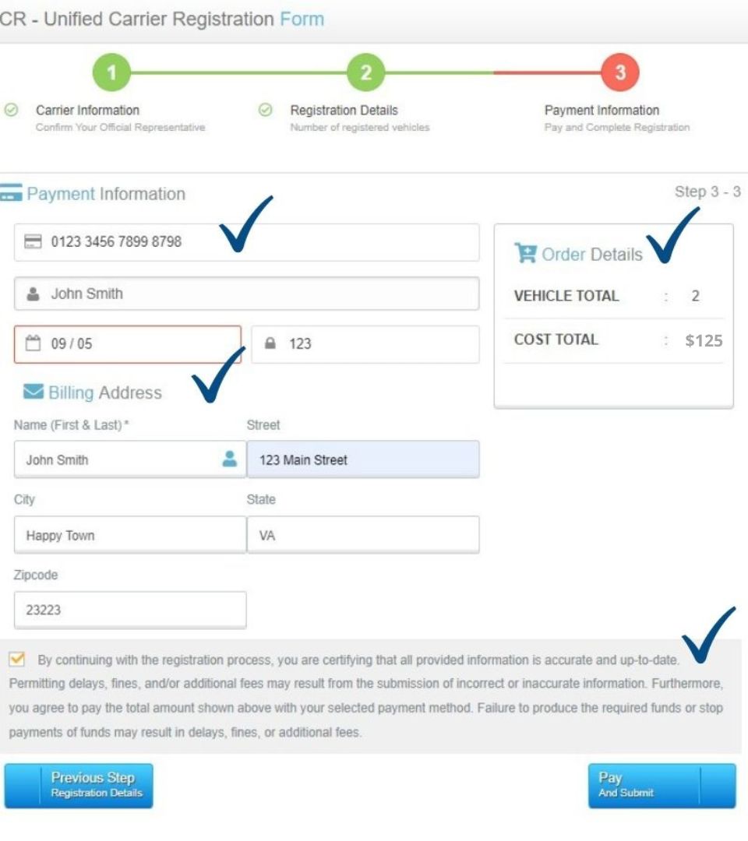This screenshot has width=748, height=841.
Task: Click the credit card icon in number field
Action: click(x=33, y=241)
